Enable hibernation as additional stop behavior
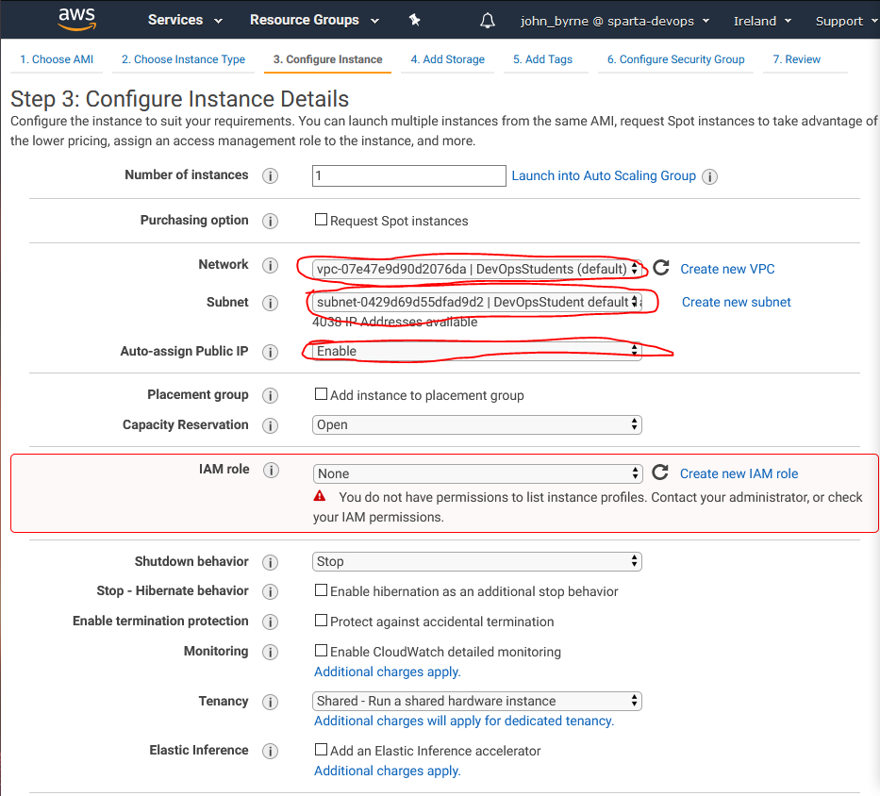Viewport: 880px width, 796px height. [321, 590]
